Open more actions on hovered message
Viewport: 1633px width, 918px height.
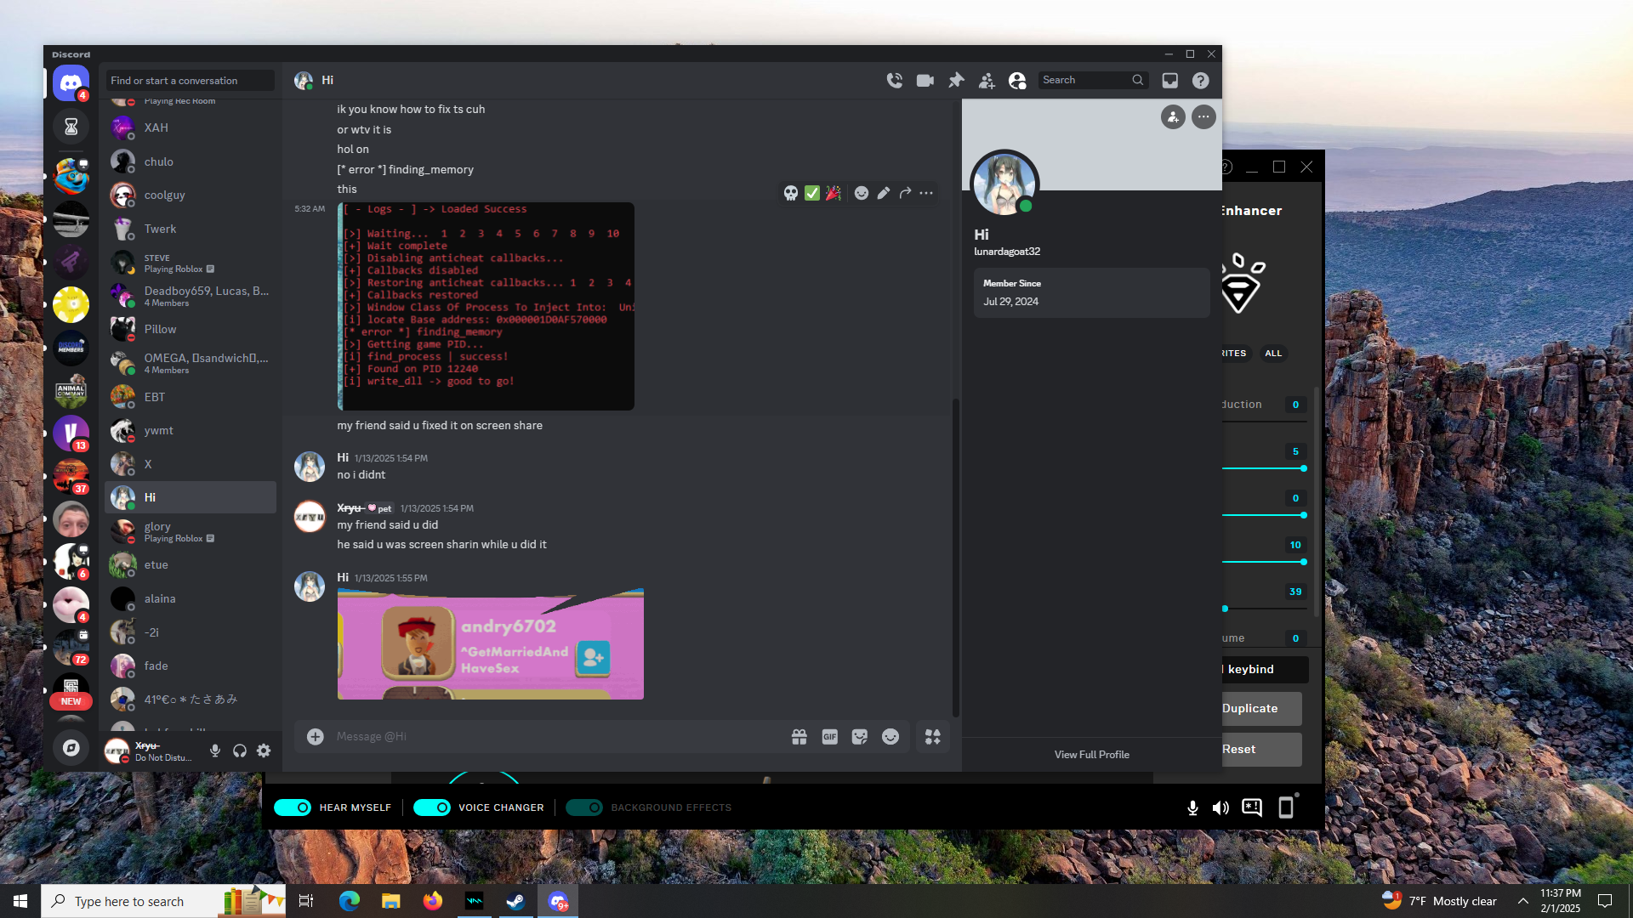[926, 193]
